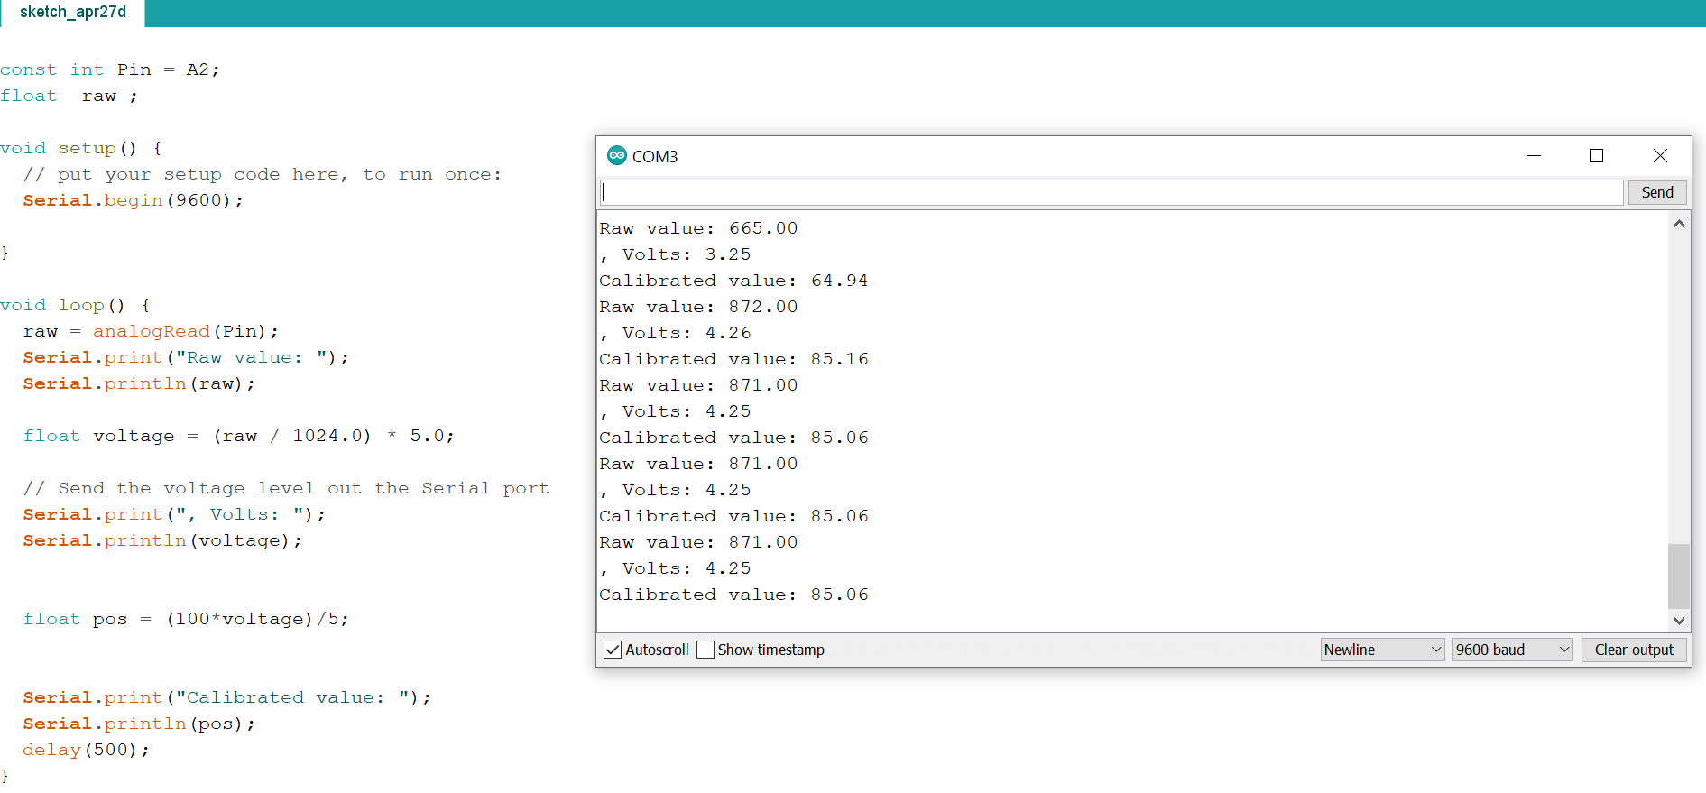Click the 'Serial.print("Calibrated value: ");' code line

pos(227,697)
